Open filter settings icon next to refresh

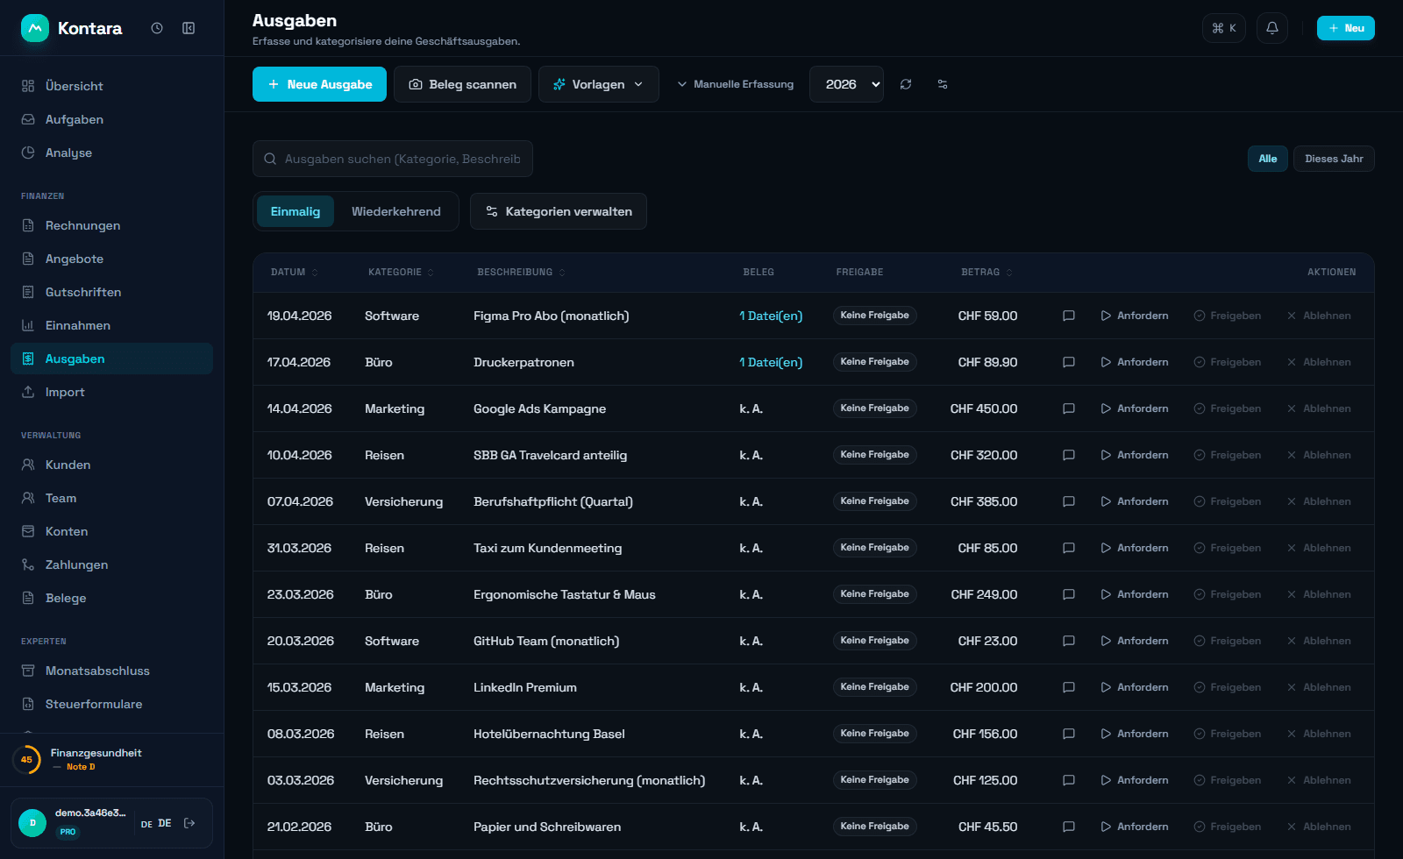click(943, 84)
